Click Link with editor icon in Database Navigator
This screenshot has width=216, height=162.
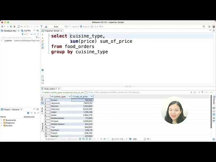point(35,34)
